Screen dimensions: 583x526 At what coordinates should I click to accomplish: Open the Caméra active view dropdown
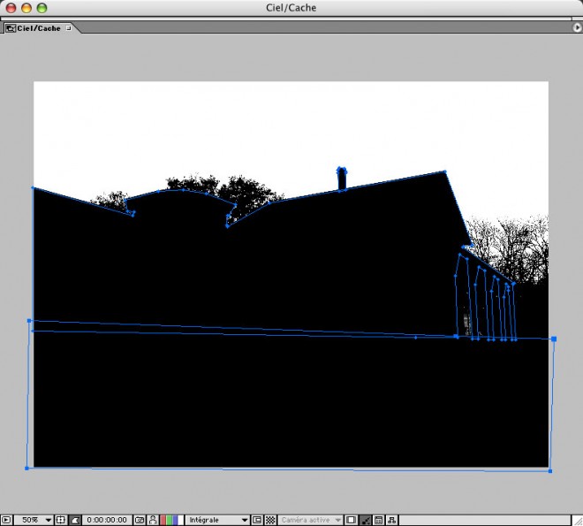[311, 520]
